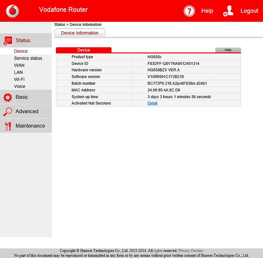Select Device in the sidebar

click(21, 51)
